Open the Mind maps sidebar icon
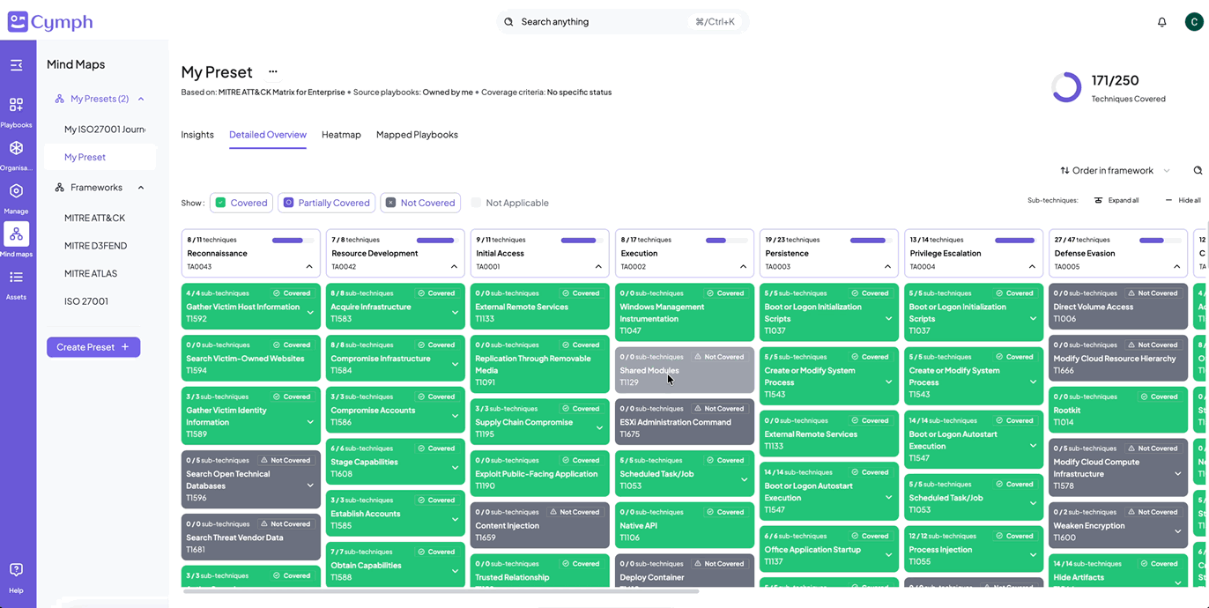The width and height of the screenshot is (1209, 608). pos(16,234)
